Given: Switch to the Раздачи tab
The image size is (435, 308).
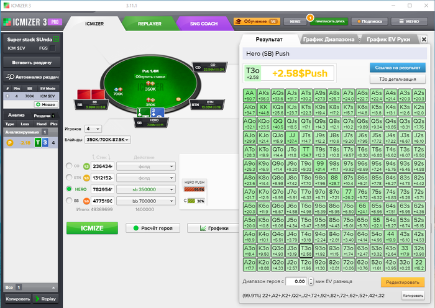Looking at the screenshot, I should [x=44, y=115].
